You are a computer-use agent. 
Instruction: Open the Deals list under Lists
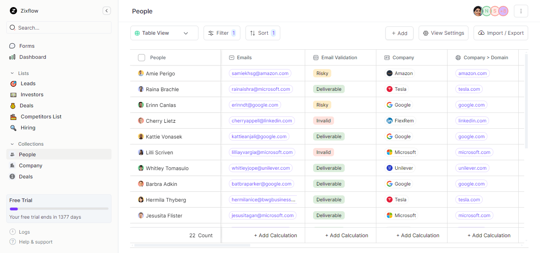pos(26,105)
